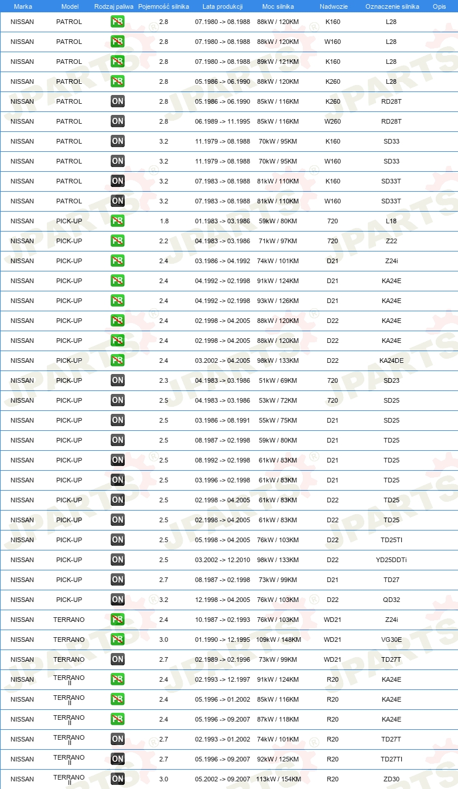This screenshot has width=458, height=789.
Task: Click the Oznaczenie silnika column header
Action: tap(392, 6)
